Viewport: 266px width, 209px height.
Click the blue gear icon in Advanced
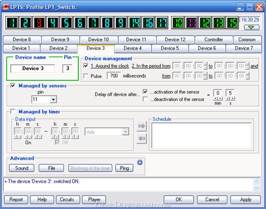click(140, 162)
